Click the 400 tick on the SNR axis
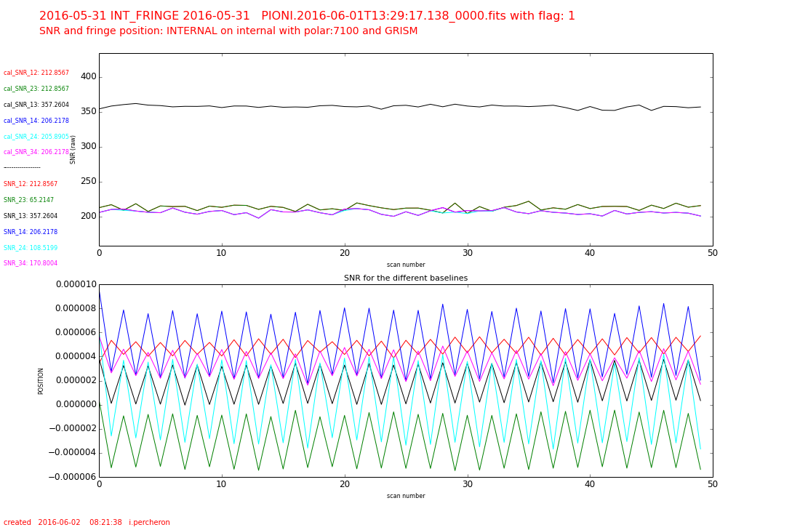The image size is (792, 530). (88, 77)
